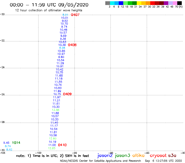Click the 9.53 wave height value
185x163 pixels.
65,21
